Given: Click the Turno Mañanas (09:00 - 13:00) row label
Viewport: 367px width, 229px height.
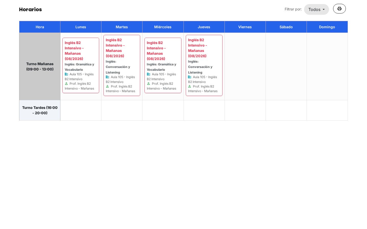Looking at the screenshot, I should tap(40, 66).
